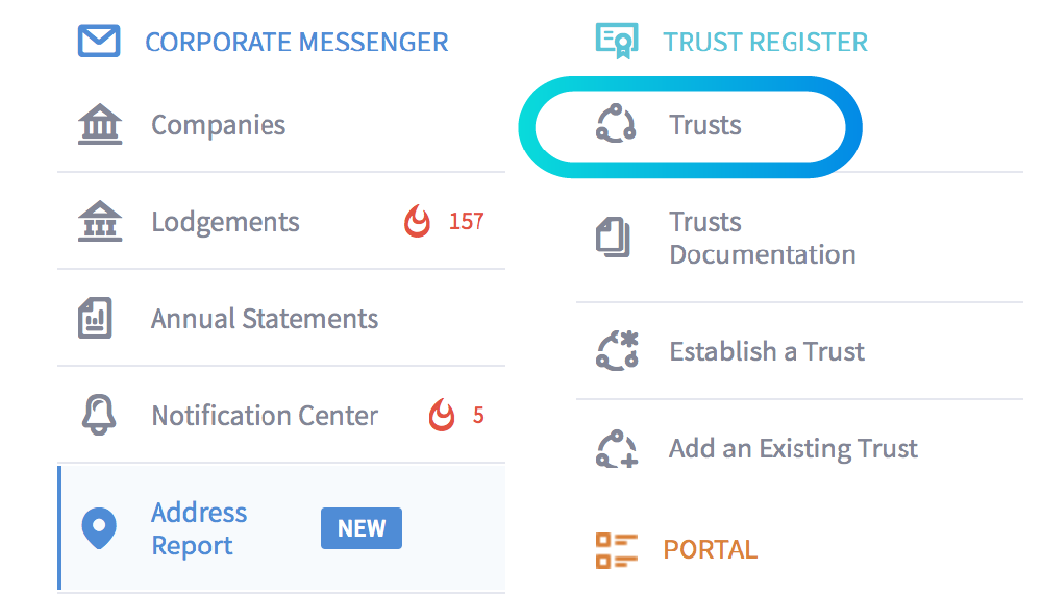Open the Corporate Messenger section
The height and width of the screenshot is (601, 1062).
[296, 41]
